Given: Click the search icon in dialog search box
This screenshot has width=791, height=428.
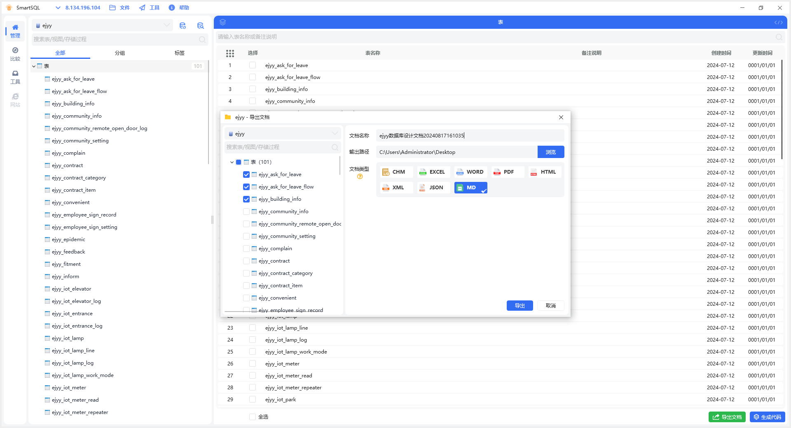Looking at the screenshot, I should click(x=335, y=147).
